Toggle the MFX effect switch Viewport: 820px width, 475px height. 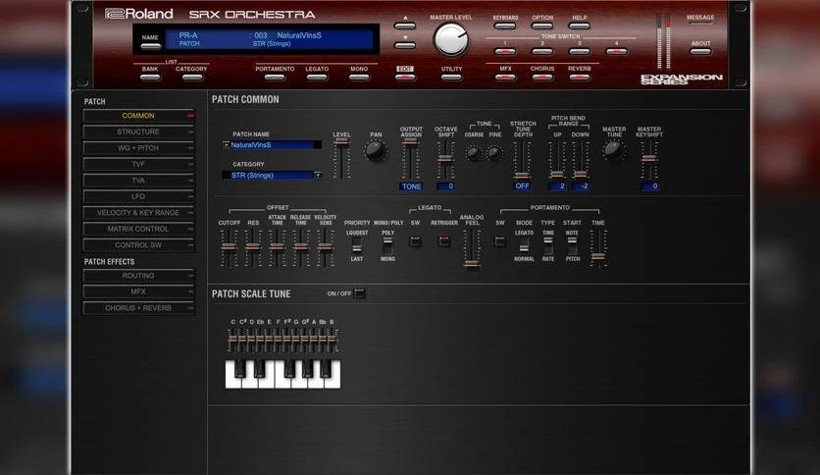[505, 77]
